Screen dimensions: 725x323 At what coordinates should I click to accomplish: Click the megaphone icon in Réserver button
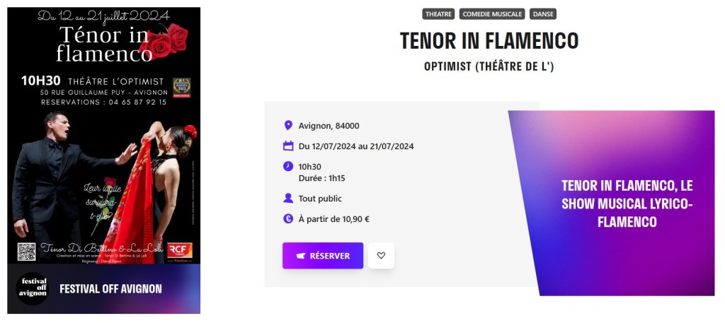(x=300, y=256)
